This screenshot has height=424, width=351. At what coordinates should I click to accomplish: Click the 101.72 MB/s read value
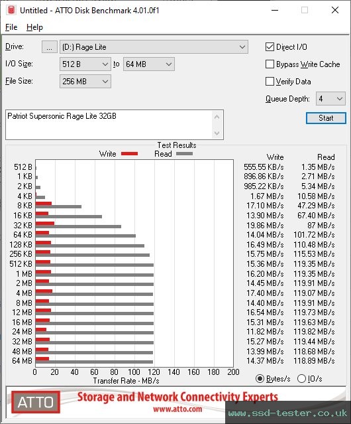[x=314, y=234]
